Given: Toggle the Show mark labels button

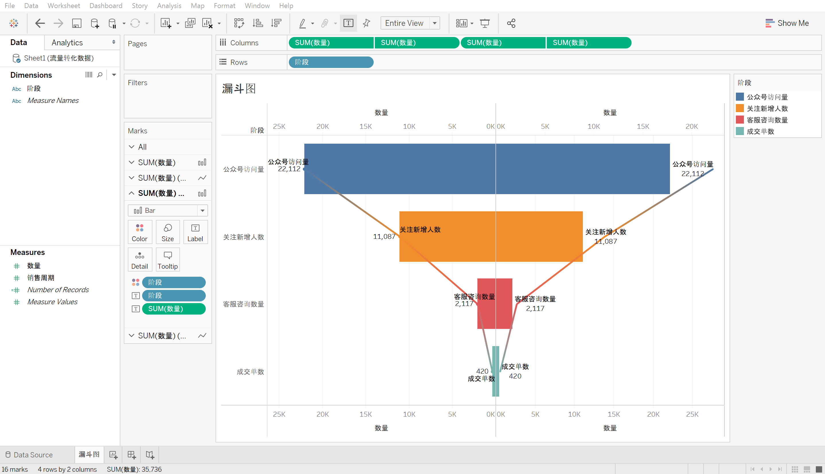Looking at the screenshot, I should click(348, 23).
